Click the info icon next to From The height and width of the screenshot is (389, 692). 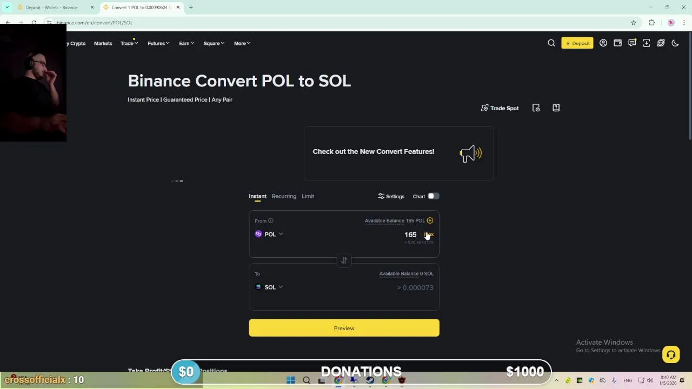[x=271, y=220]
